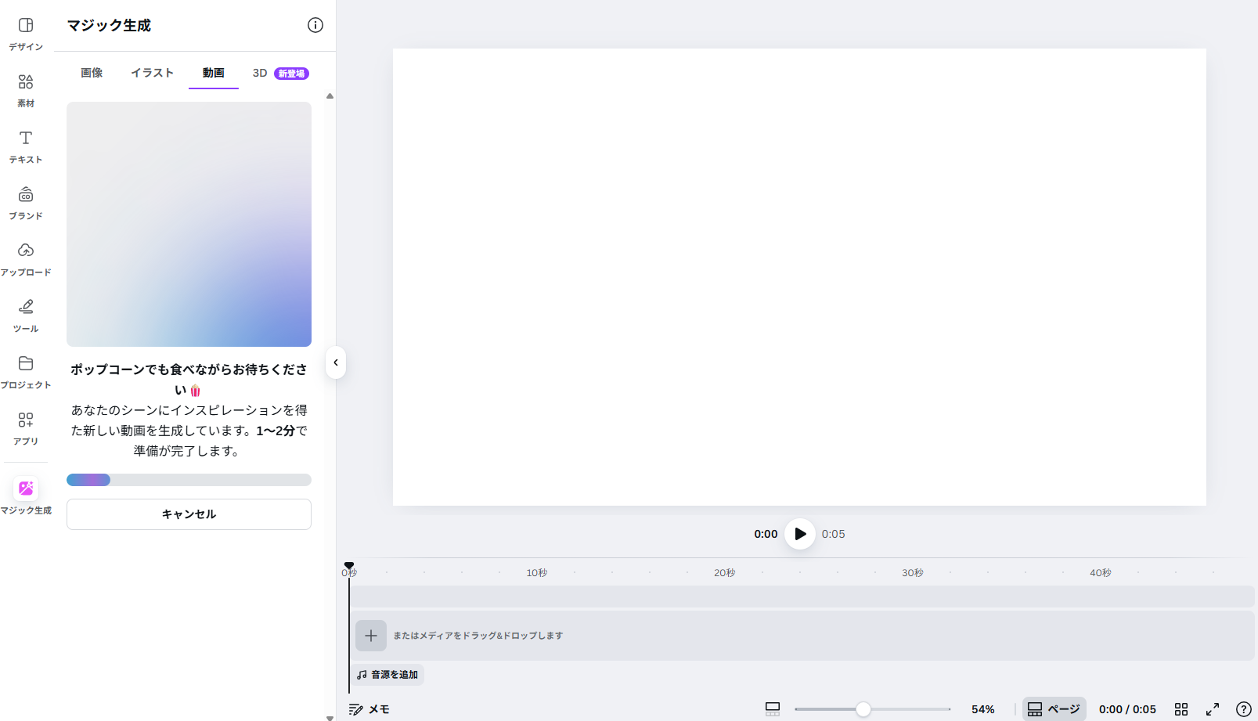The image size is (1258, 721).
Task: Switch to the 画像 tab
Action: pyautogui.click(x=92, y=73)
